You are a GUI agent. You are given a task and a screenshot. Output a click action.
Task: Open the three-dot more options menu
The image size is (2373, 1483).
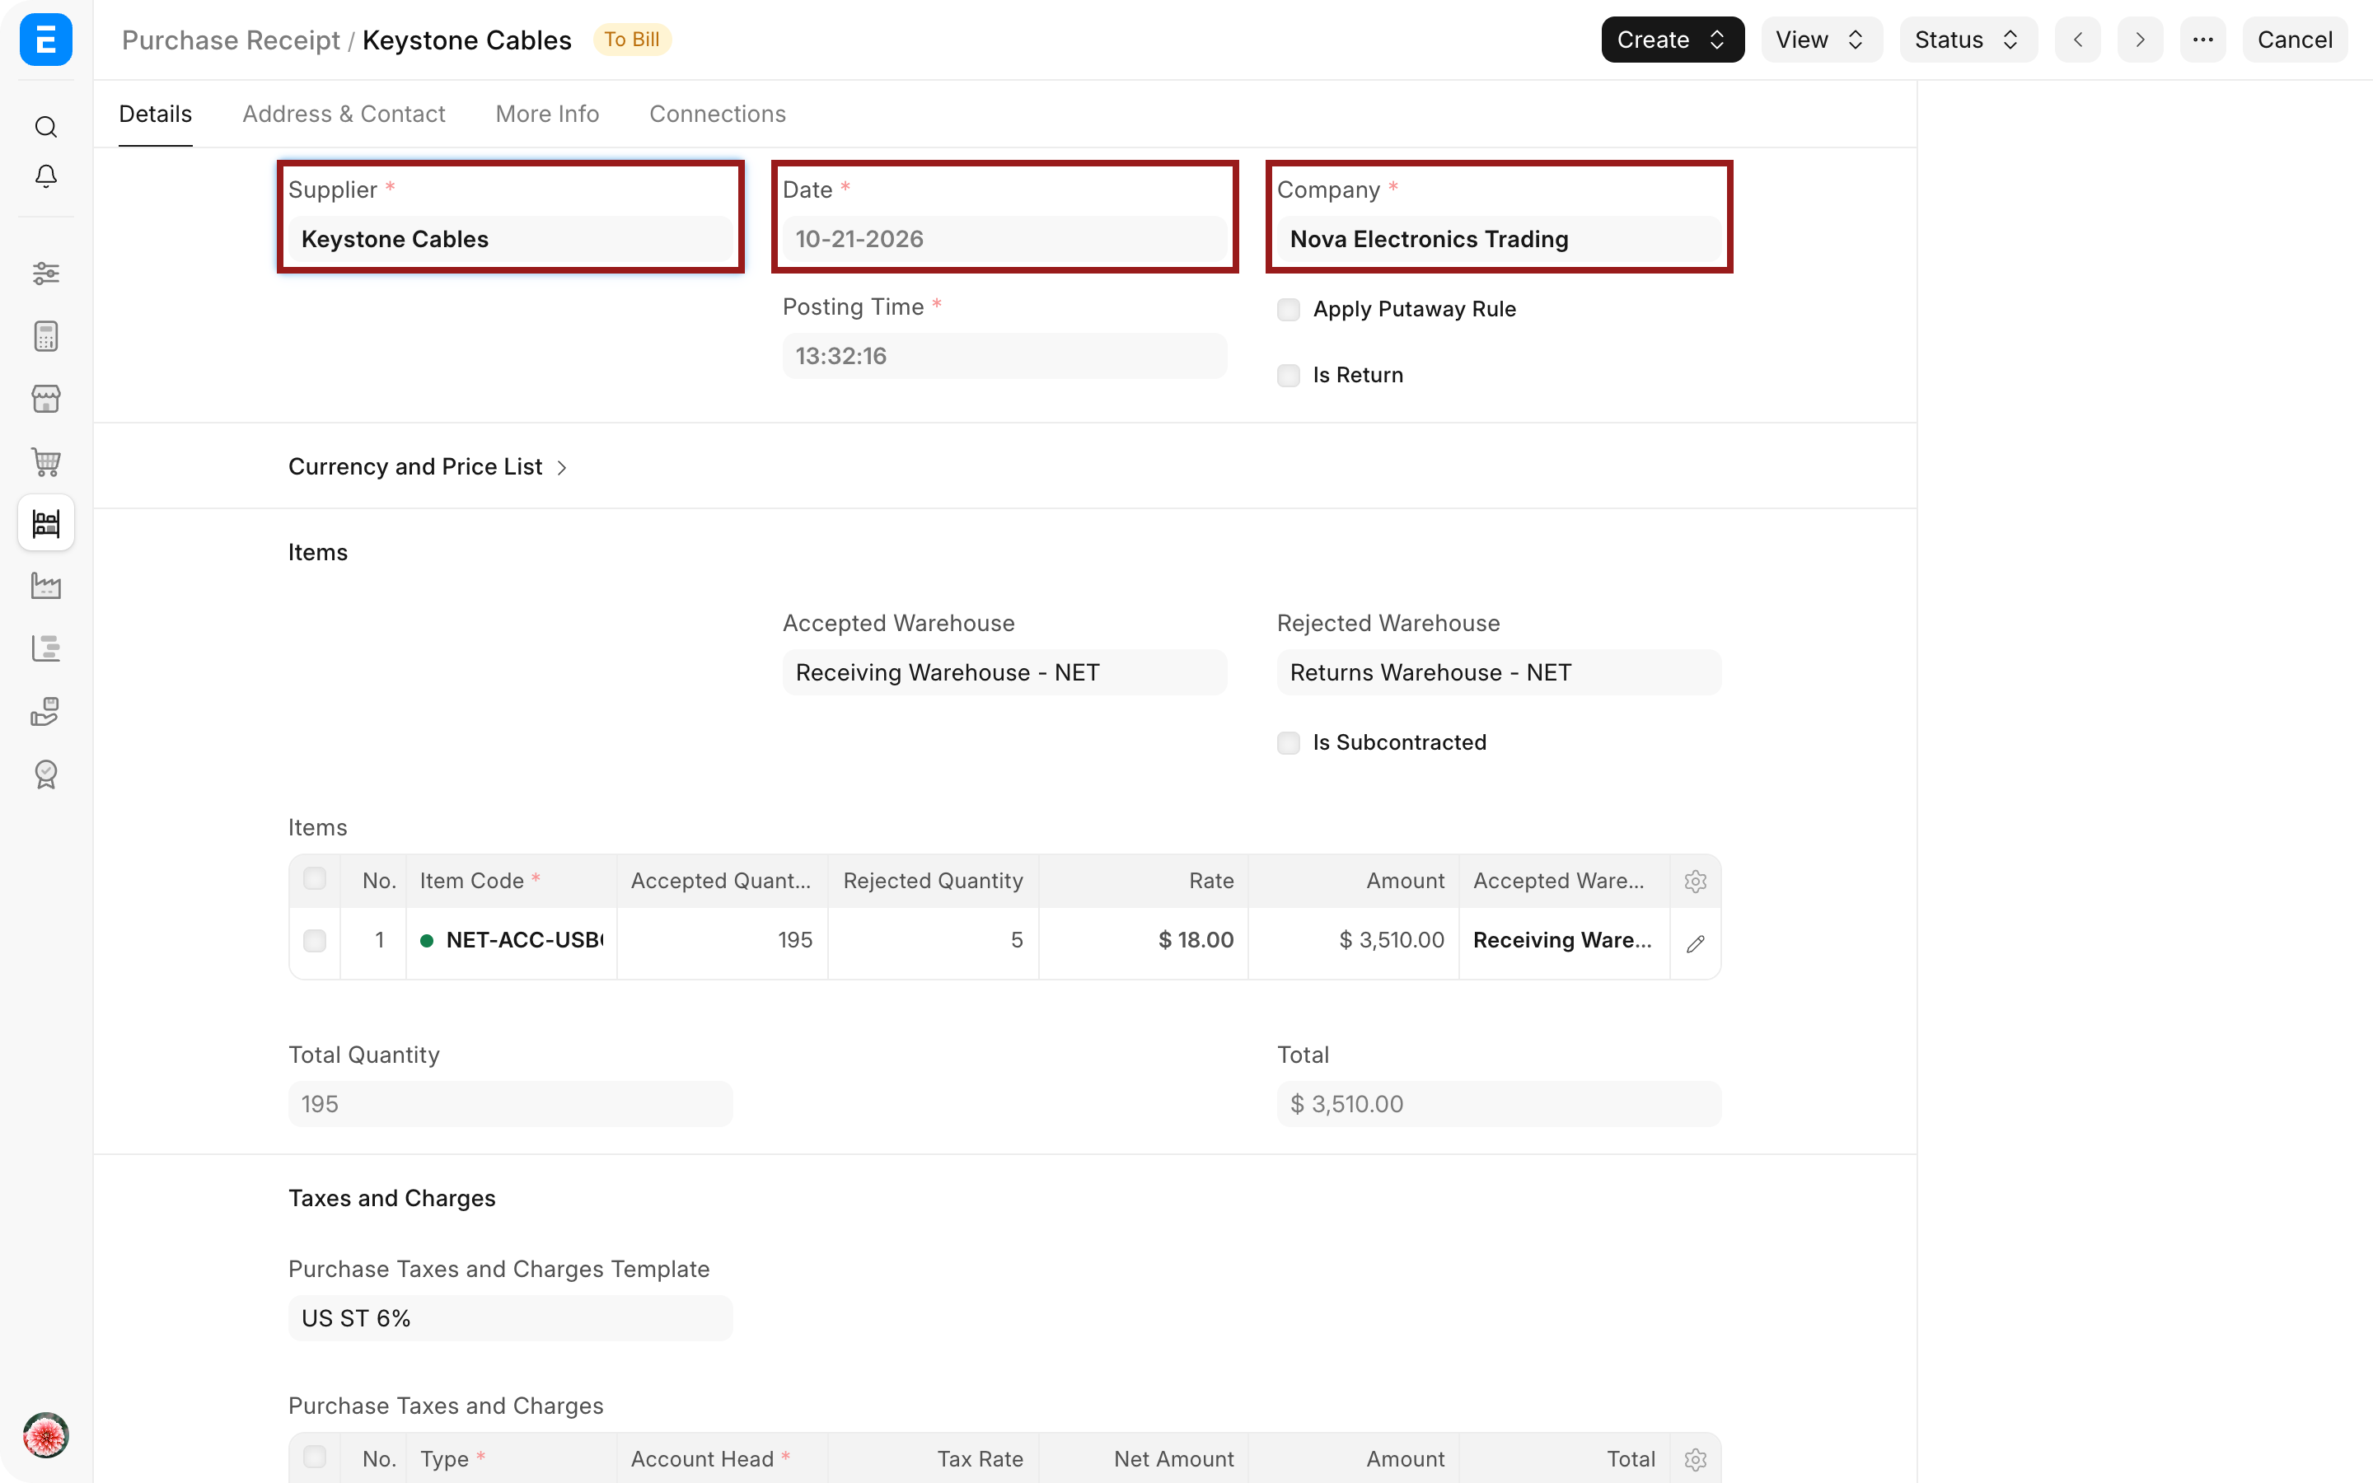point(2202,40)
